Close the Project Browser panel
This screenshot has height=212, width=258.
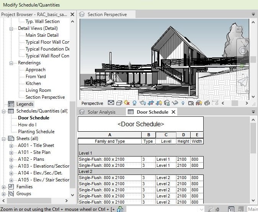[72, 15]
